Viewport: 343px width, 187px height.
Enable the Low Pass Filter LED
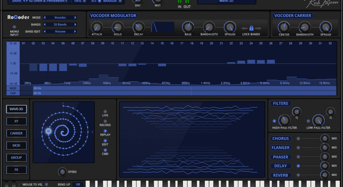click(308, 121)
